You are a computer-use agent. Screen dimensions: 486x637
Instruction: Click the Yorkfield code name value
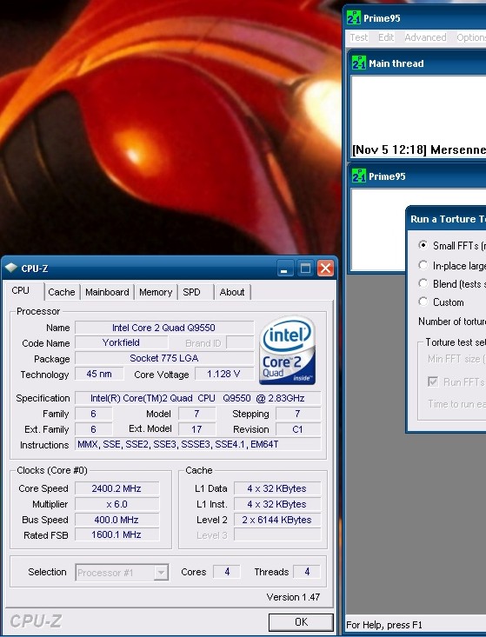pos(121,342)
